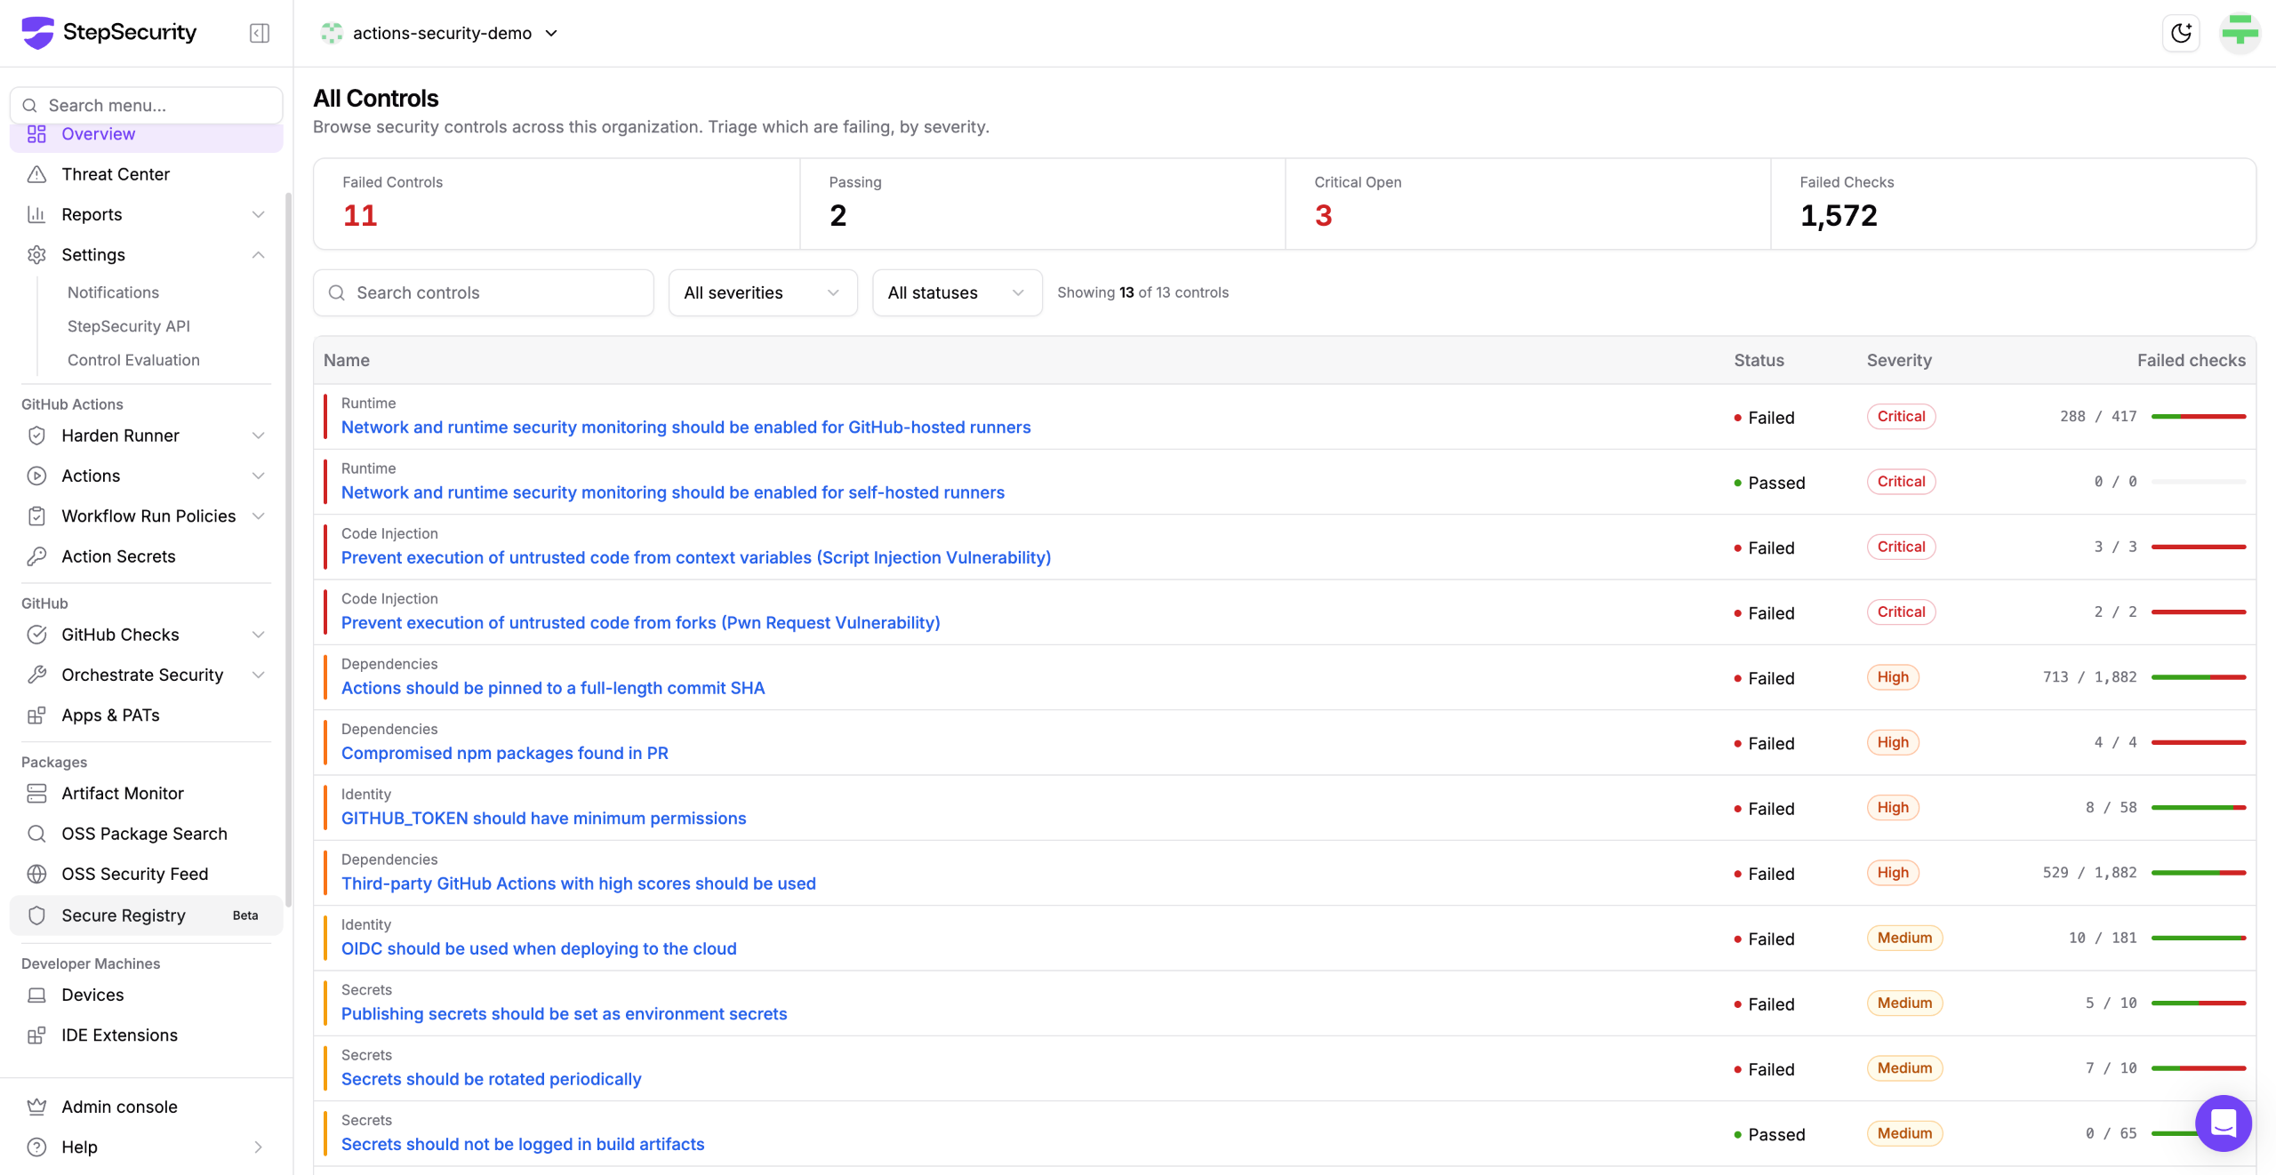Click the OSS Security Feed globe icon

pos(36,875)
